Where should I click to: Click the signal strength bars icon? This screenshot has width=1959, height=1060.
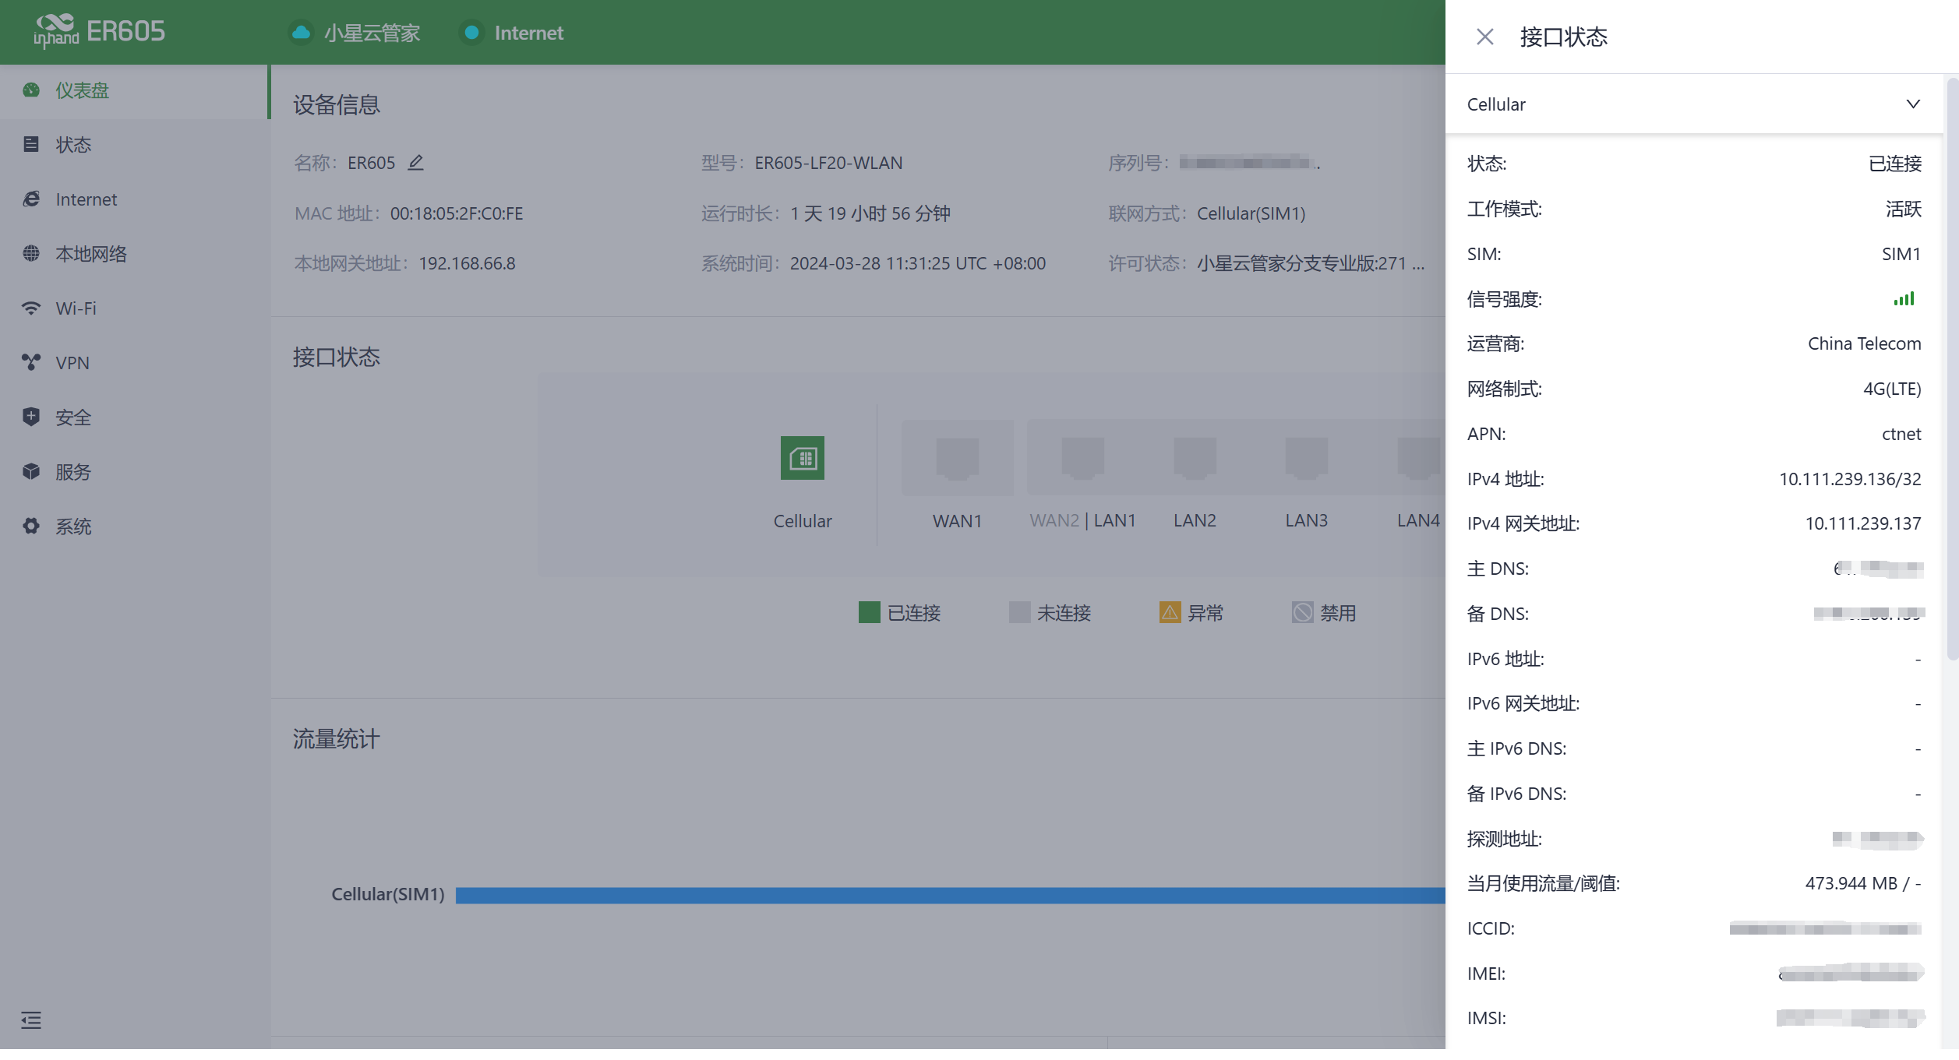click(1904, 299)
